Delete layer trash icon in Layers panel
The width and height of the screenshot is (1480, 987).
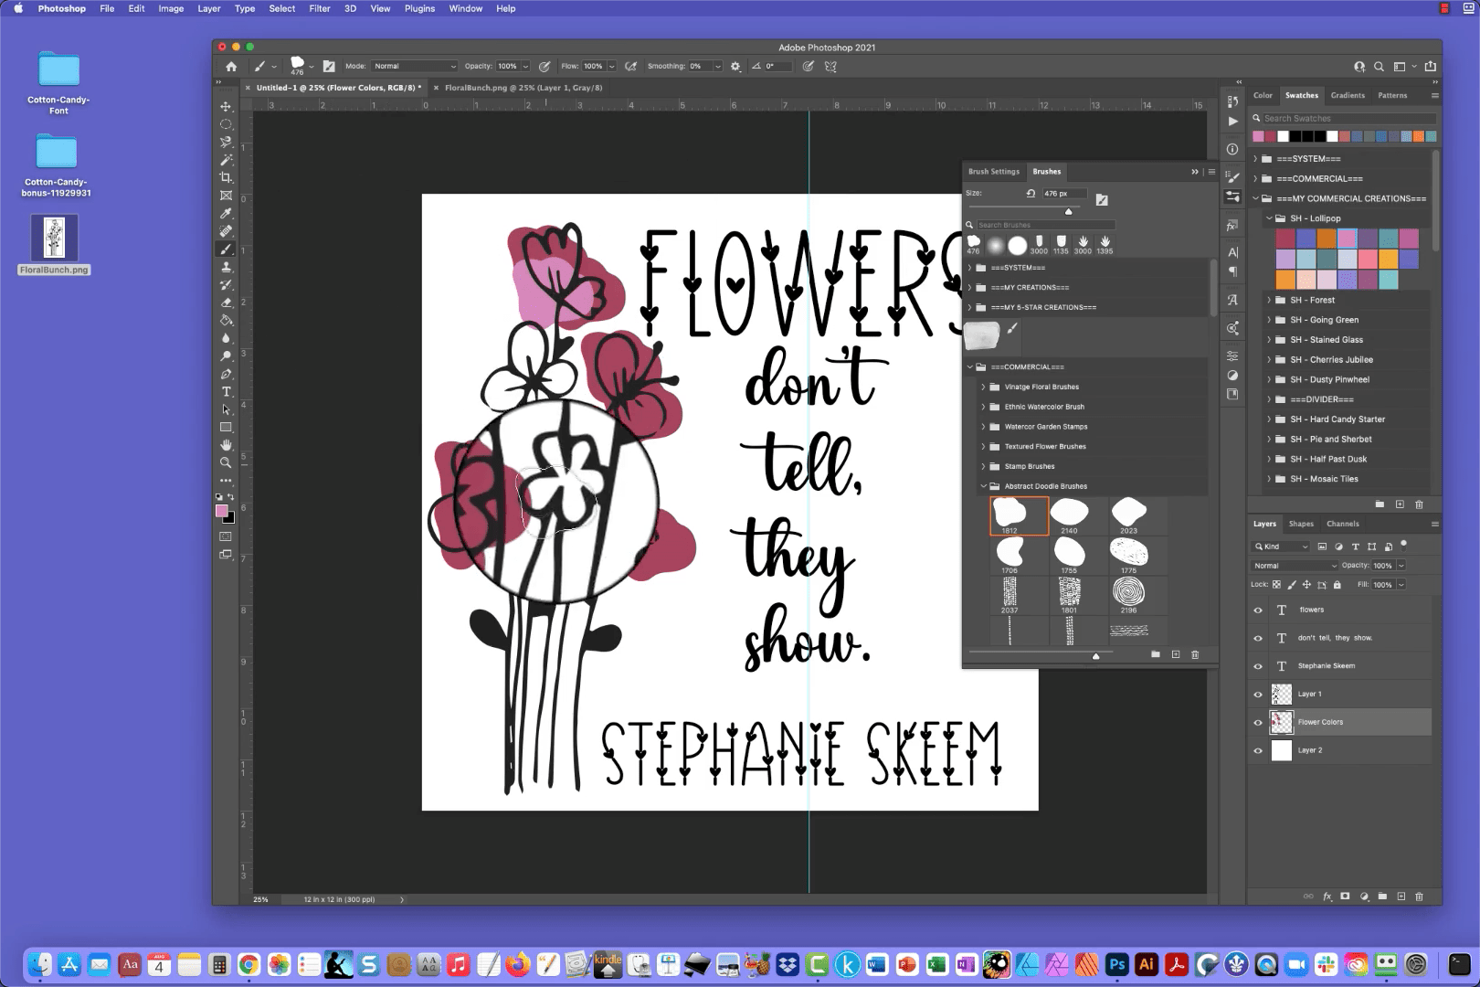[1419, 897]
